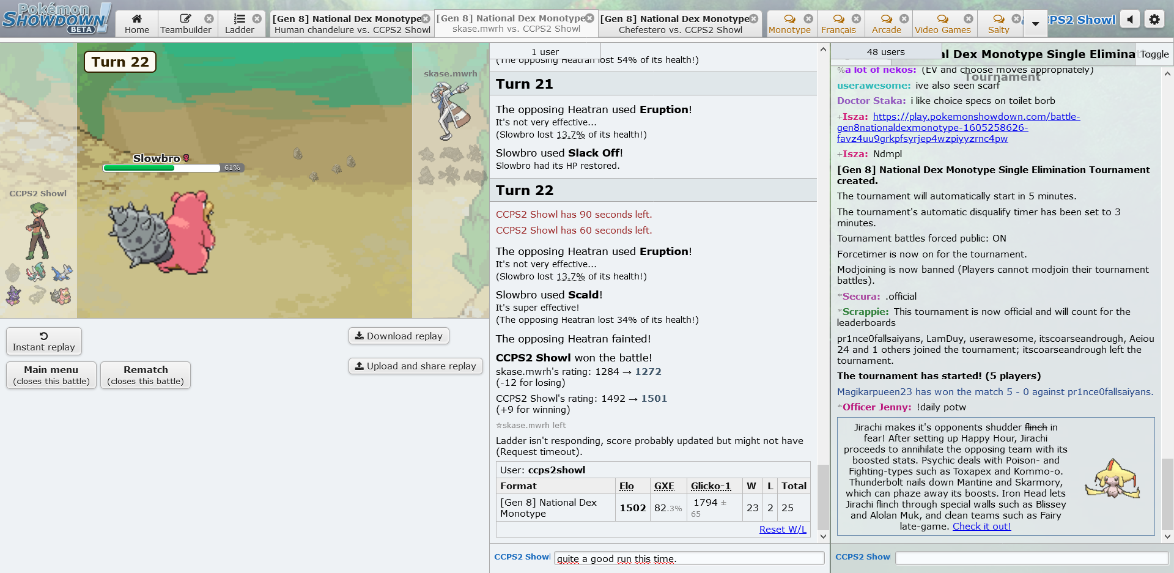
Task: Close the Arcade room tab
Action: (x=904, y=19)
